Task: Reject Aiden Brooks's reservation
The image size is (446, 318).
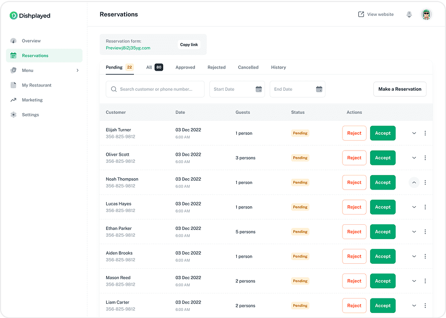Action: tap(354, 256)
